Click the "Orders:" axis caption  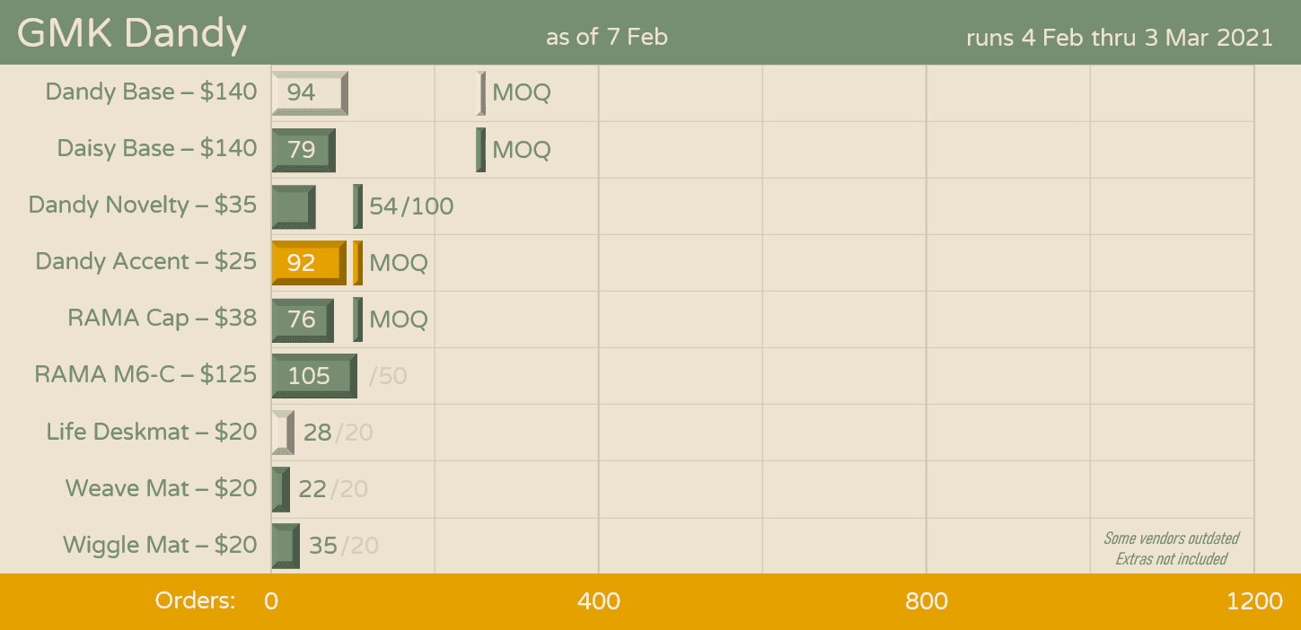[x=195, y=600]
